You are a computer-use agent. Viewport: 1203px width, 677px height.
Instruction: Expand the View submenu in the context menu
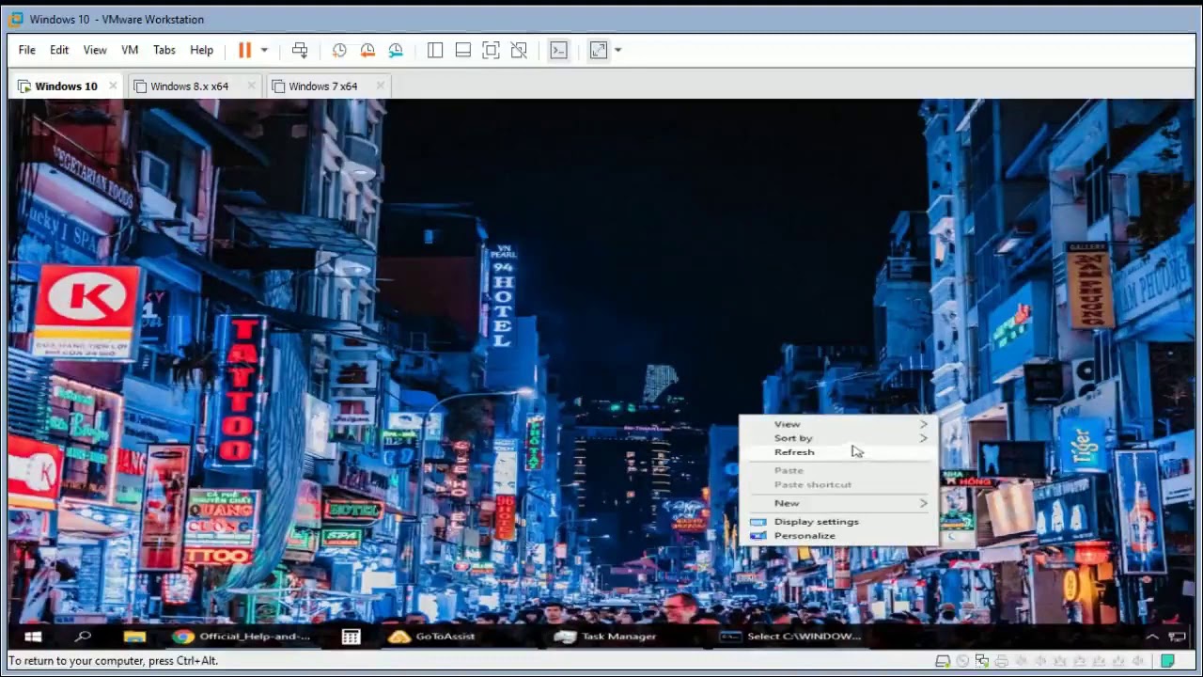[x=838, y=424]
